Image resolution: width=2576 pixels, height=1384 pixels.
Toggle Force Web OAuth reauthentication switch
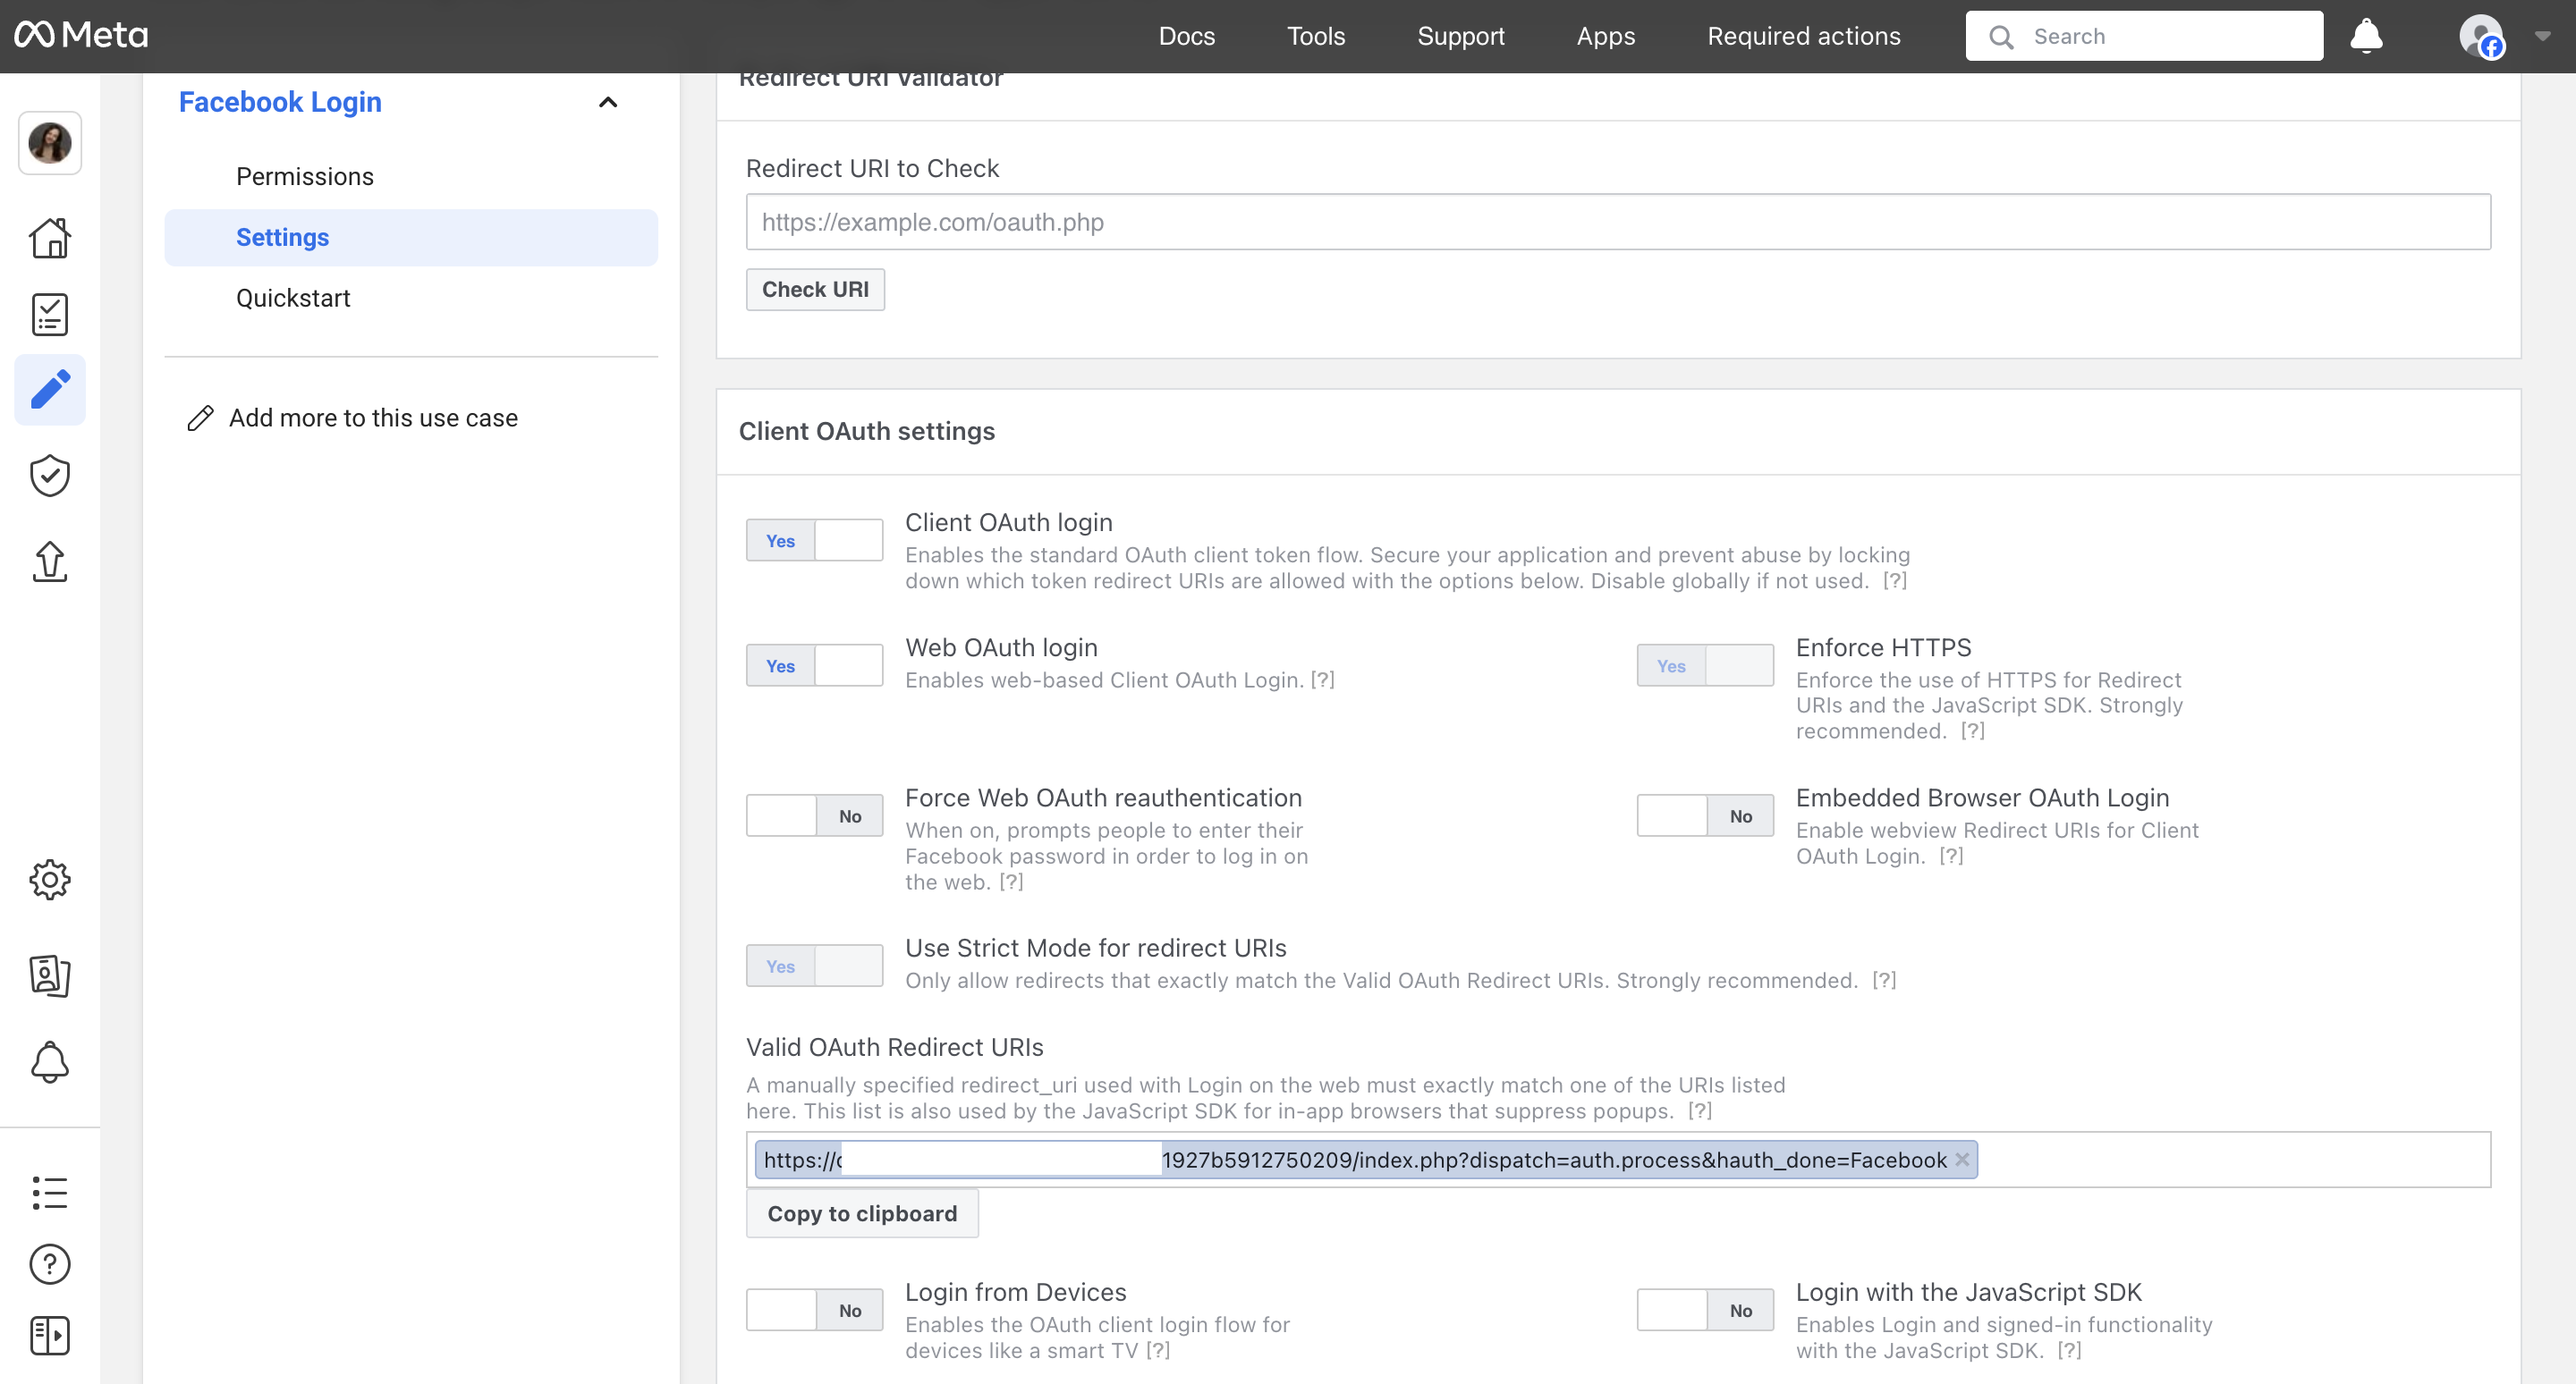pos(814,815)
